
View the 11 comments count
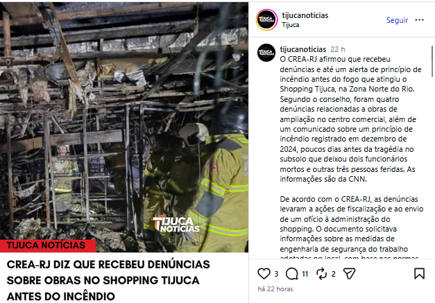point(305,274)
